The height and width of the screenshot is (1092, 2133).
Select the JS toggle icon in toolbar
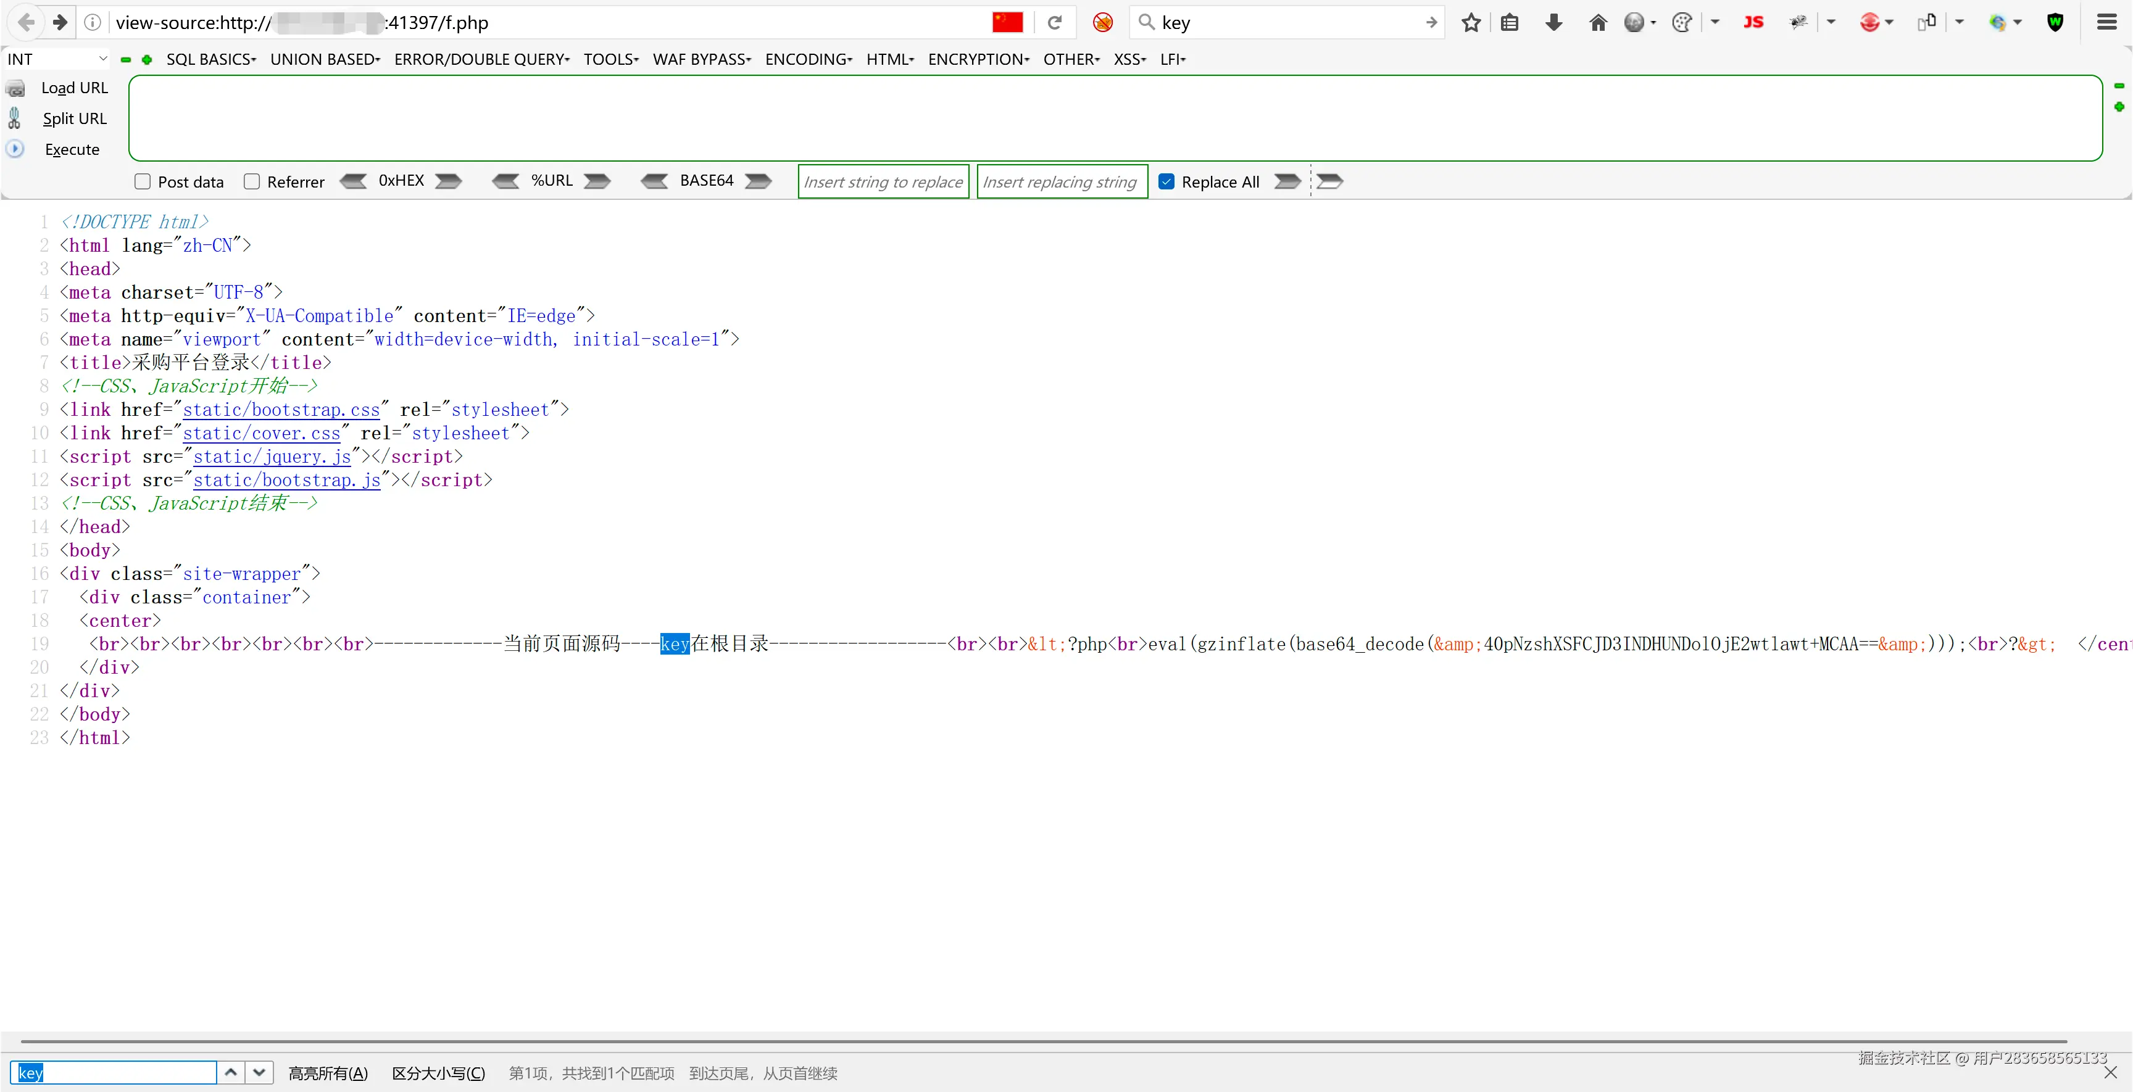click(1754, 22)
